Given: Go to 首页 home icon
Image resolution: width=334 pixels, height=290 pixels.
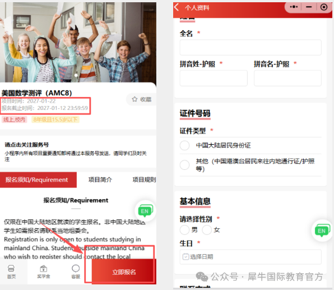Looking at the screenshot, I should (x=11, y=272).
